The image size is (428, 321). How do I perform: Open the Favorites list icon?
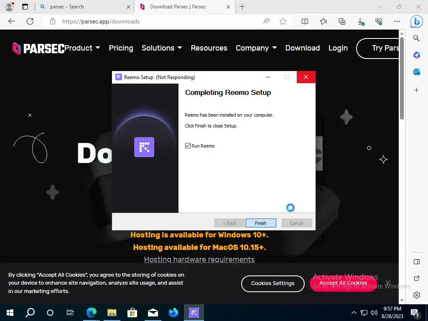324,21
